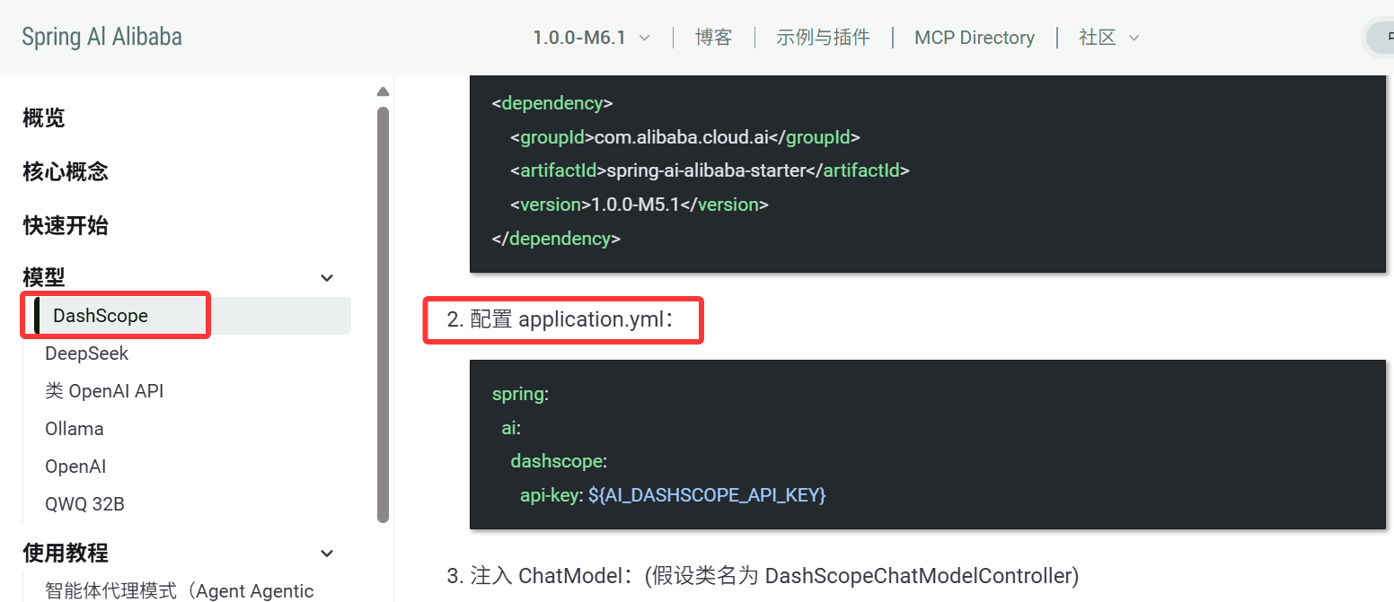Open the MCP Directory link
The height and width of the screenshot is (602, 1394).
(975, 38)
